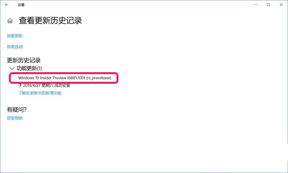The height and width of the screenshot is (173, 288).
Task: Maximize the 设置 window
Action: pos(268,5)
